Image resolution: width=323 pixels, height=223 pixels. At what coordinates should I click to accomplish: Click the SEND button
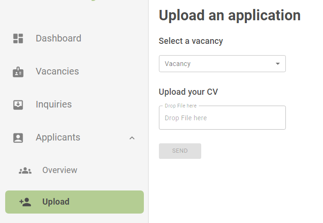click(x=180, y=151)
